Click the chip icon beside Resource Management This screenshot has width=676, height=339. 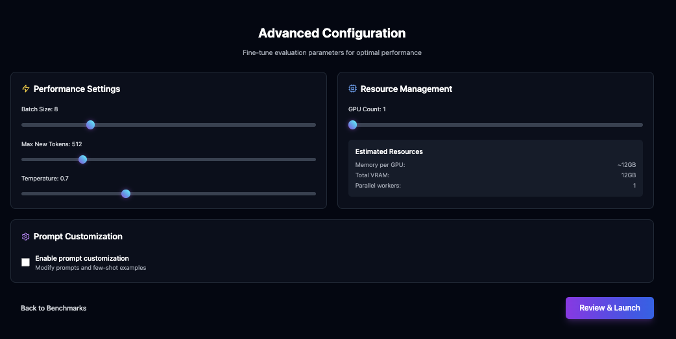[x=353, y=89]
